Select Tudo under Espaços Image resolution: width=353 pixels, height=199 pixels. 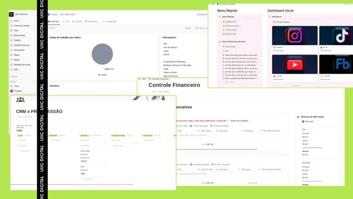14,86
